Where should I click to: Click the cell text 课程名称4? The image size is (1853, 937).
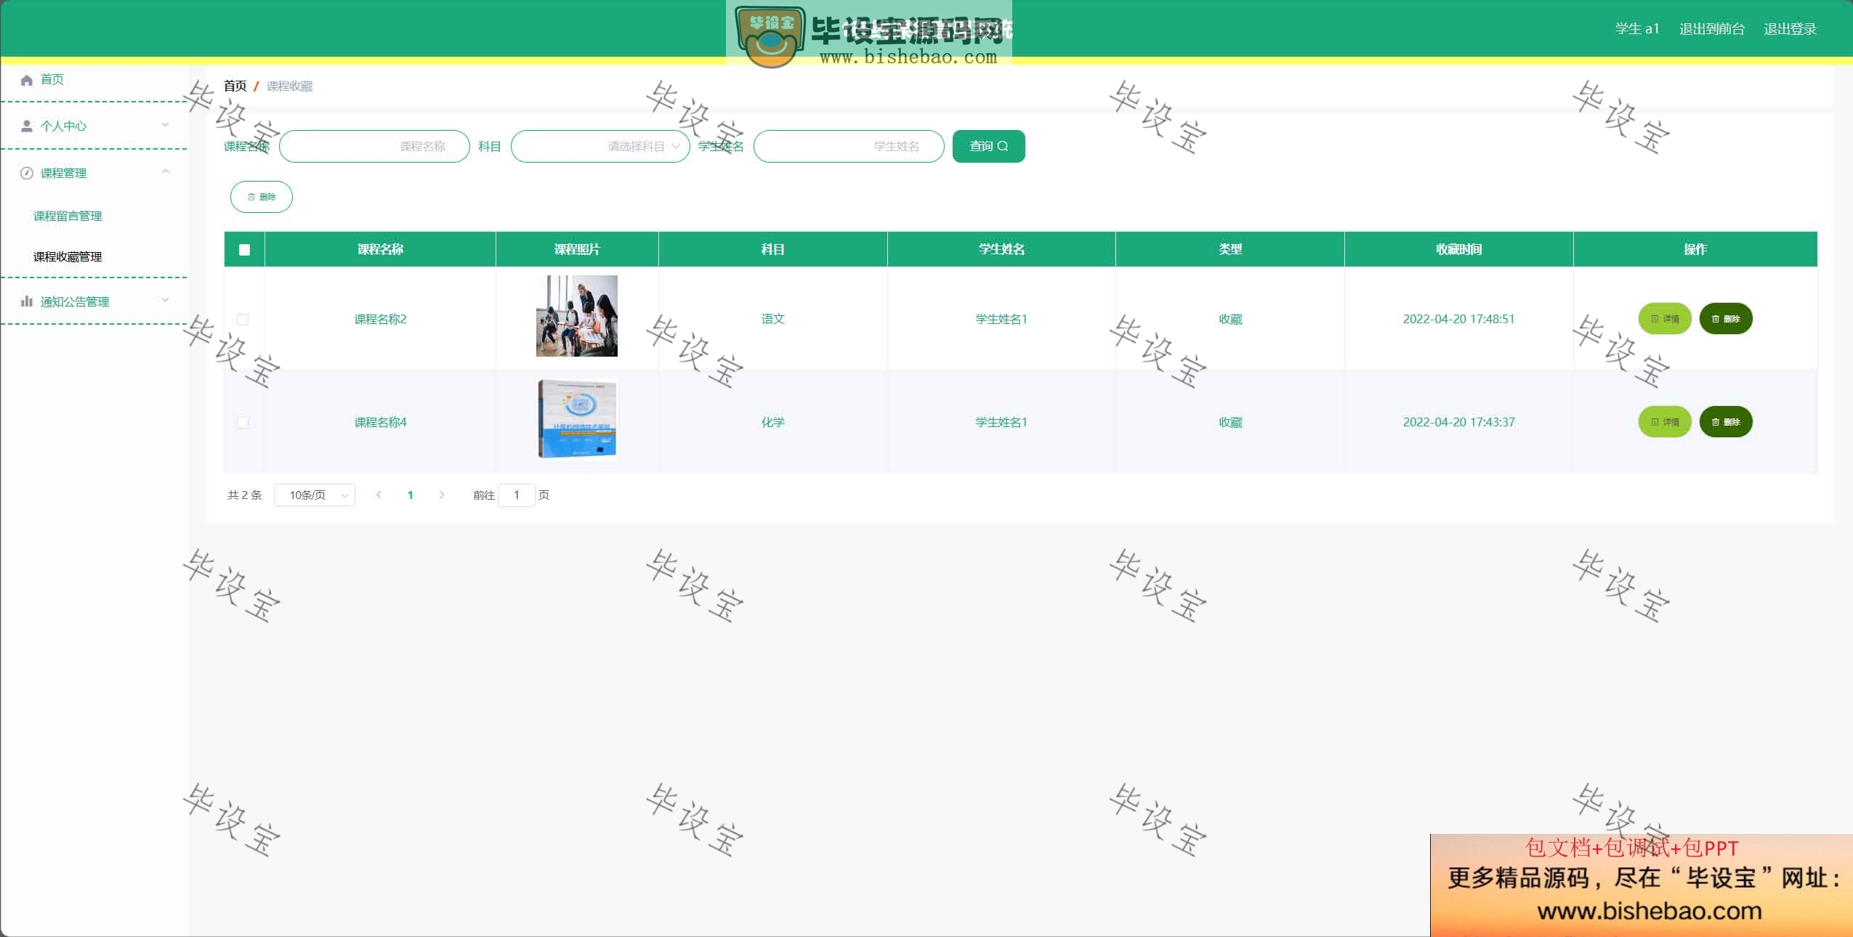[380, 422]
